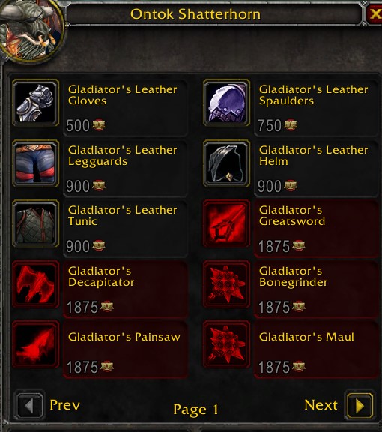The width and height of the screenshot is (382, 432).
Task: Click Ontok Shatterhorn's portrait
Action: [x=31, y=29]
